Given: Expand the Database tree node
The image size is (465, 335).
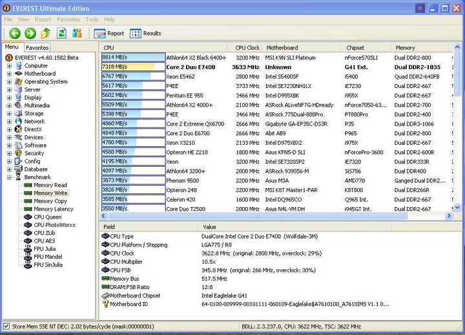Looking at the screenshot, I should (9, 169).
